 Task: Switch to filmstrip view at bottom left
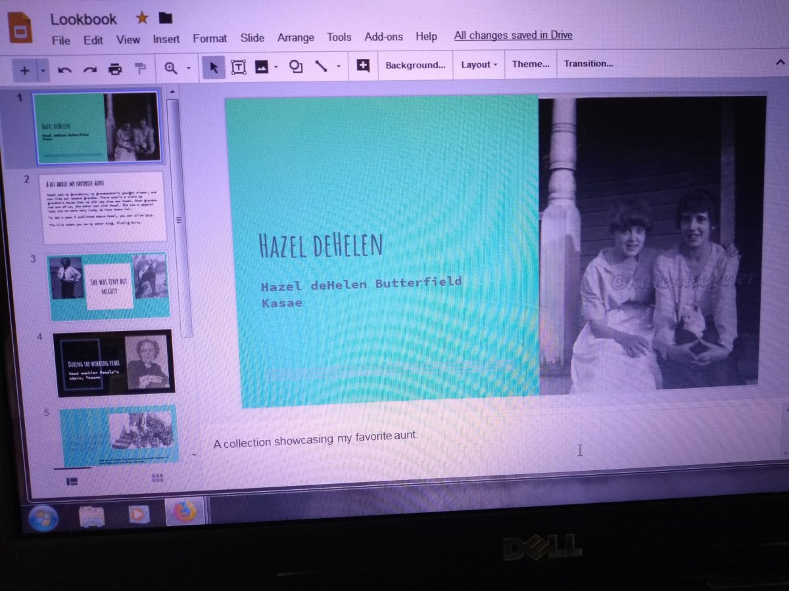click(72, 481)
